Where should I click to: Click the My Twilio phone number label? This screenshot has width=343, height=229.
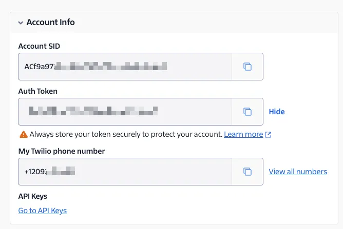point(62,151)
